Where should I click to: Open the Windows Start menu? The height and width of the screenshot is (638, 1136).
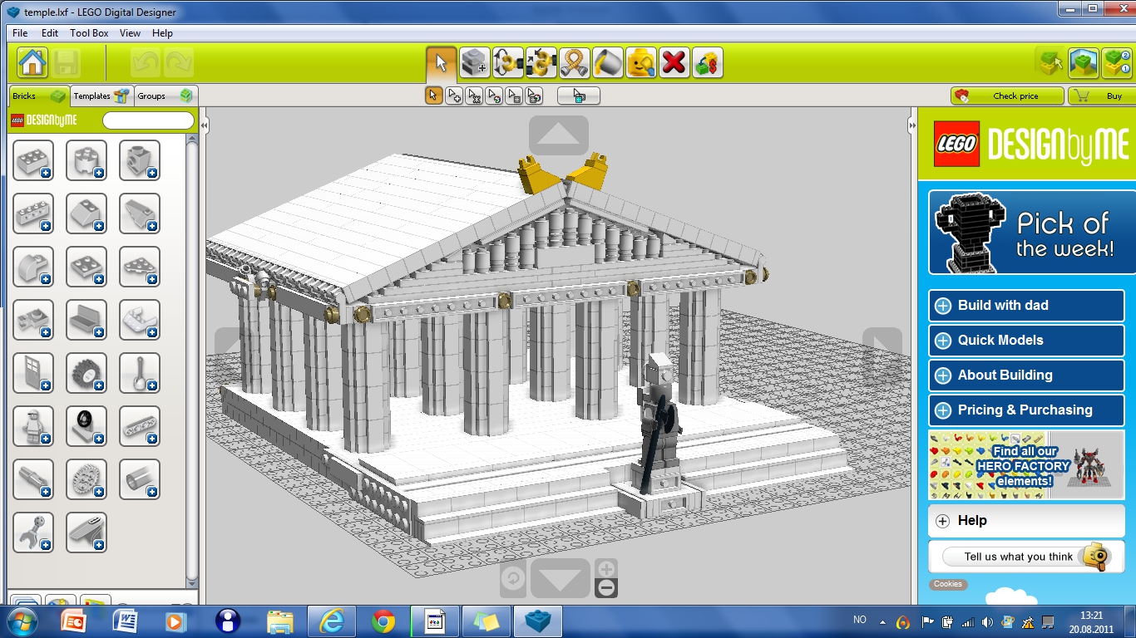pyautogui.click(x=21, y=621)
